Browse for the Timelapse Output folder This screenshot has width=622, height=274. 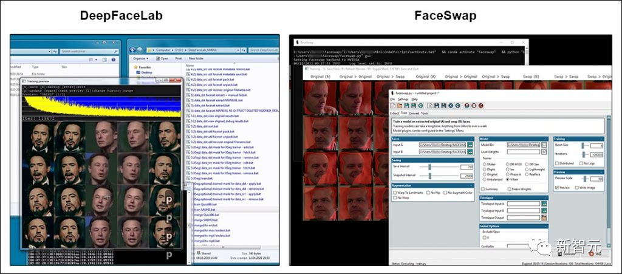click(x=544, y=217)
